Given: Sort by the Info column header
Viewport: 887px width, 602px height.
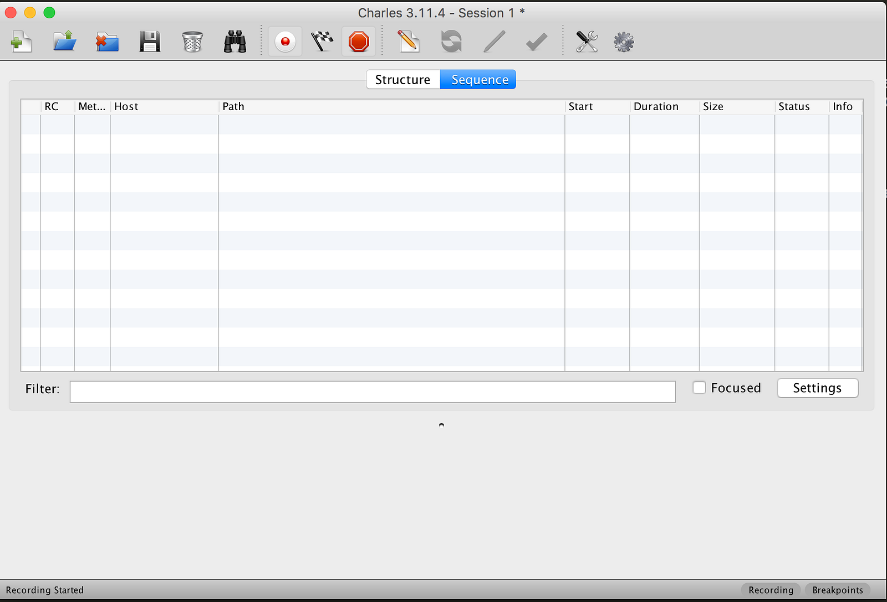Looking at the screenshot, I should [845, 107].
